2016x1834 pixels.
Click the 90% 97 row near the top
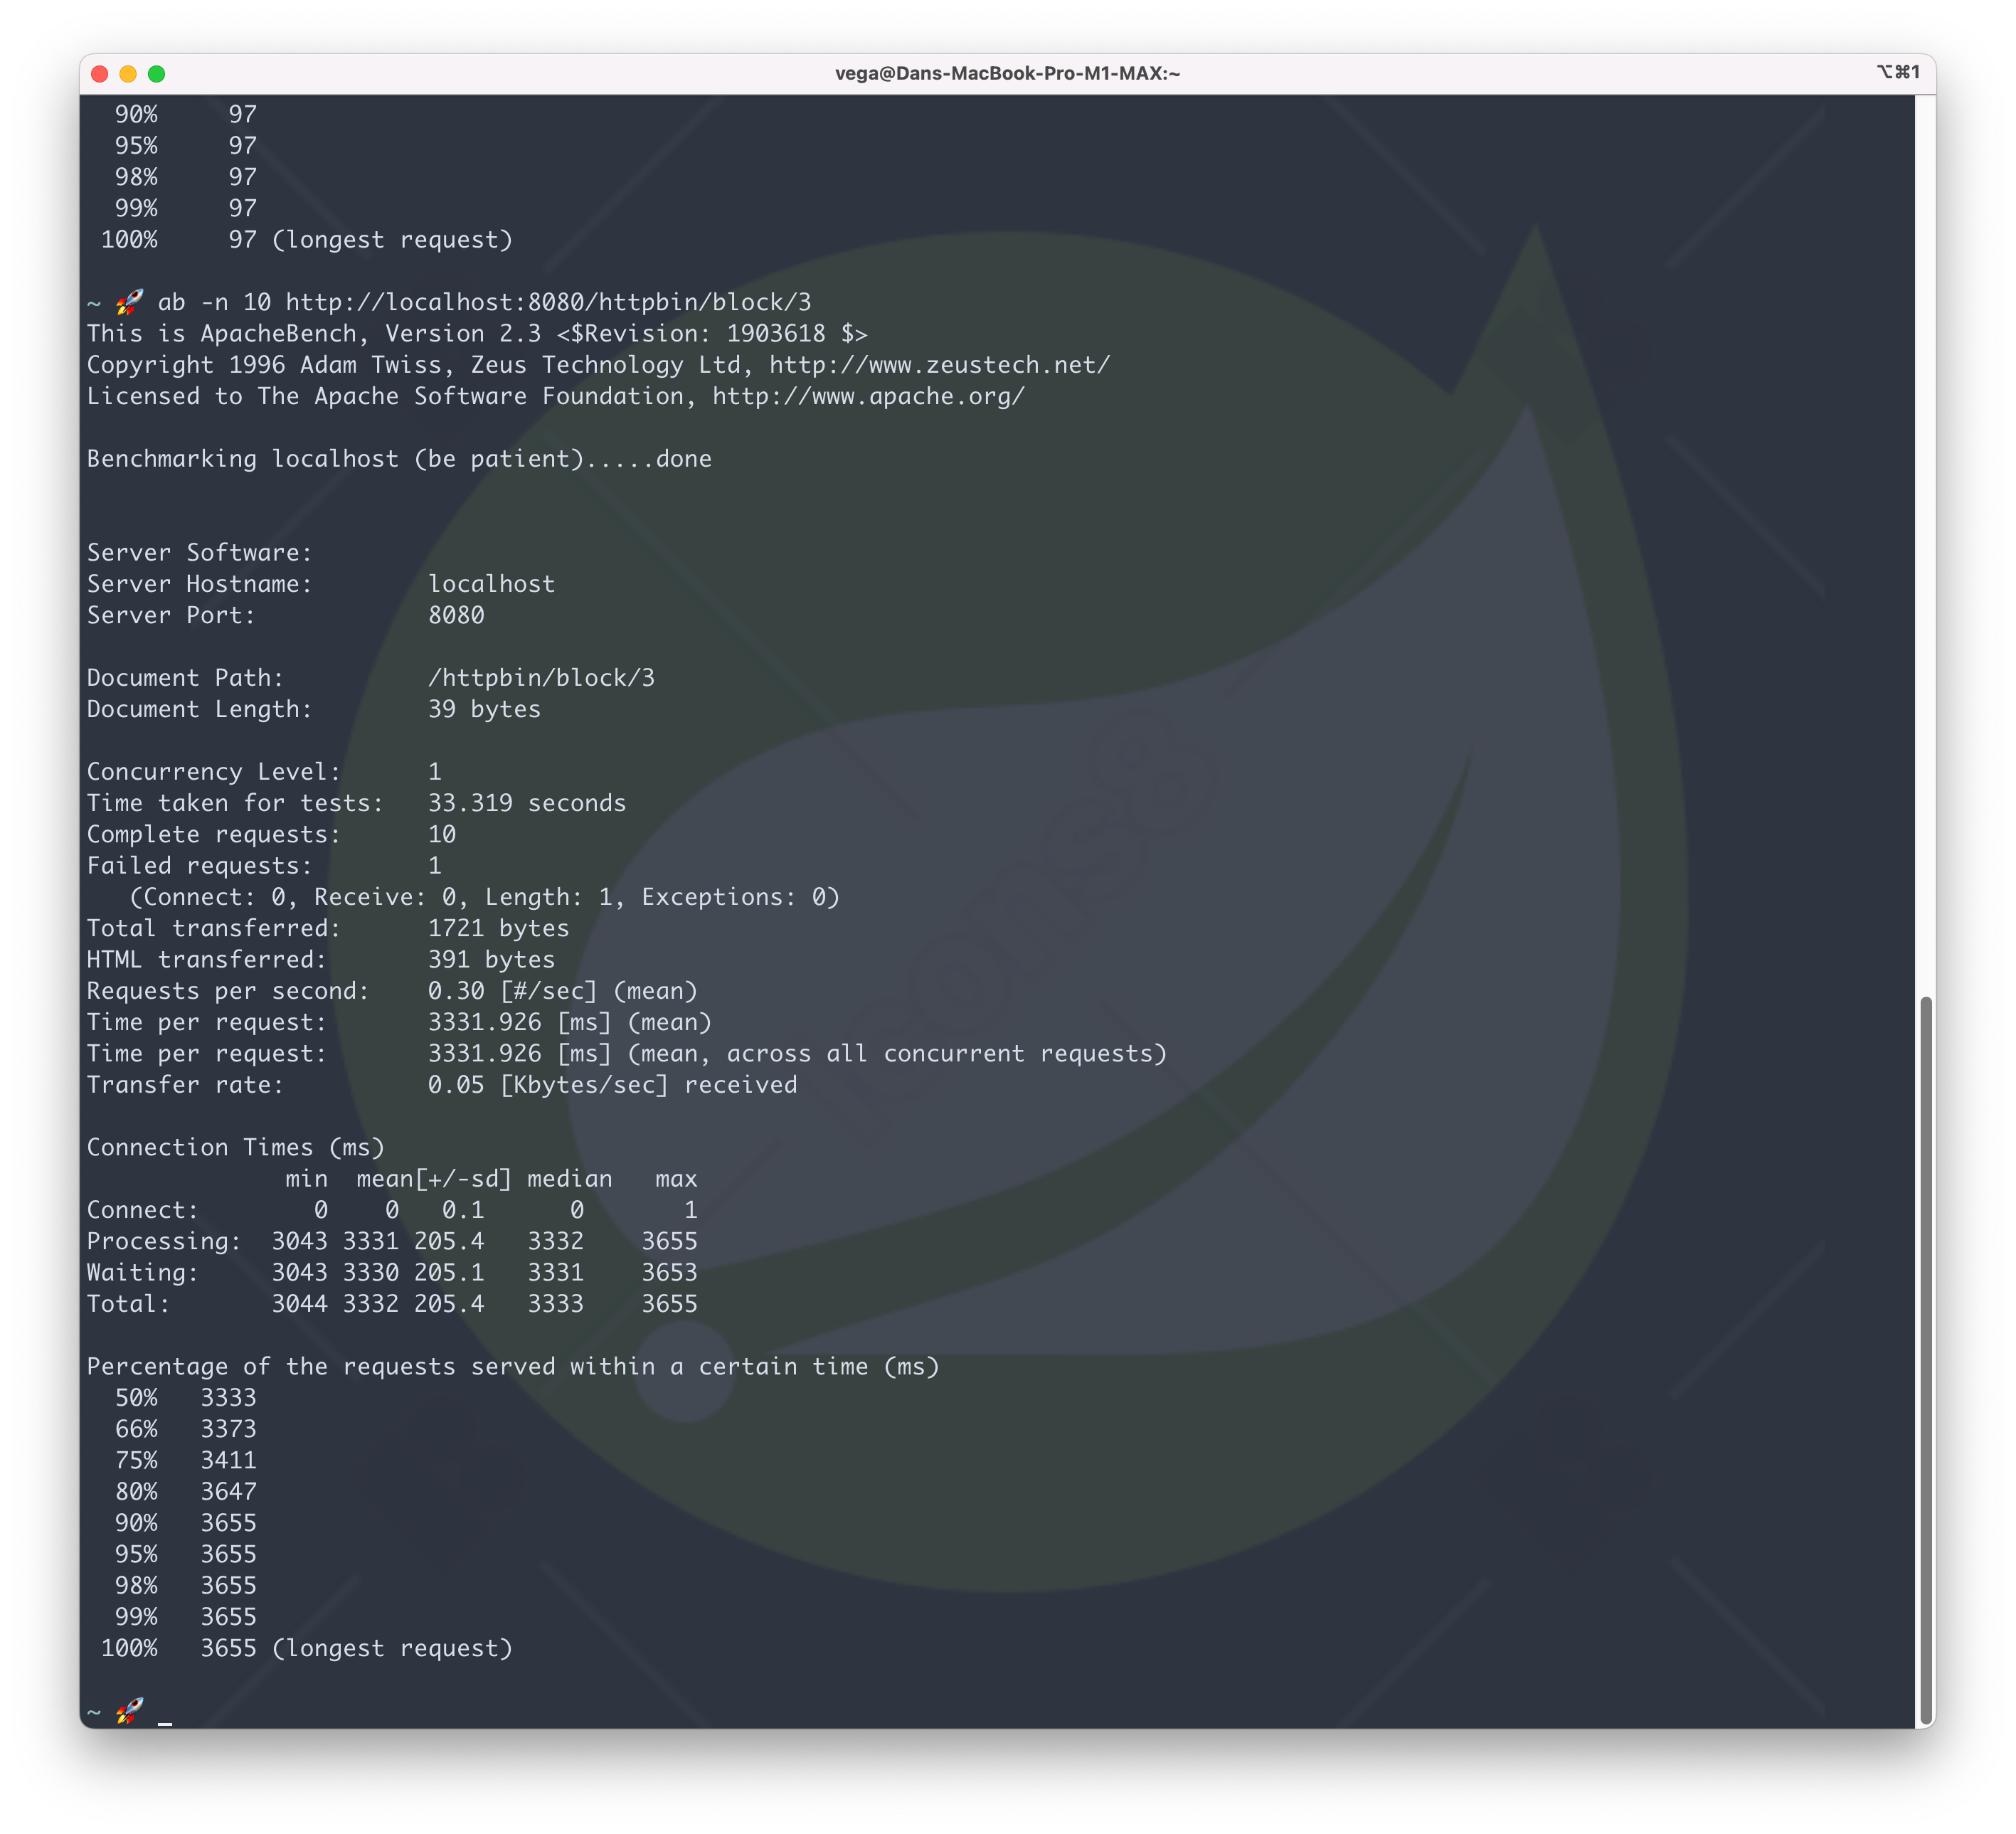(186, 115)
